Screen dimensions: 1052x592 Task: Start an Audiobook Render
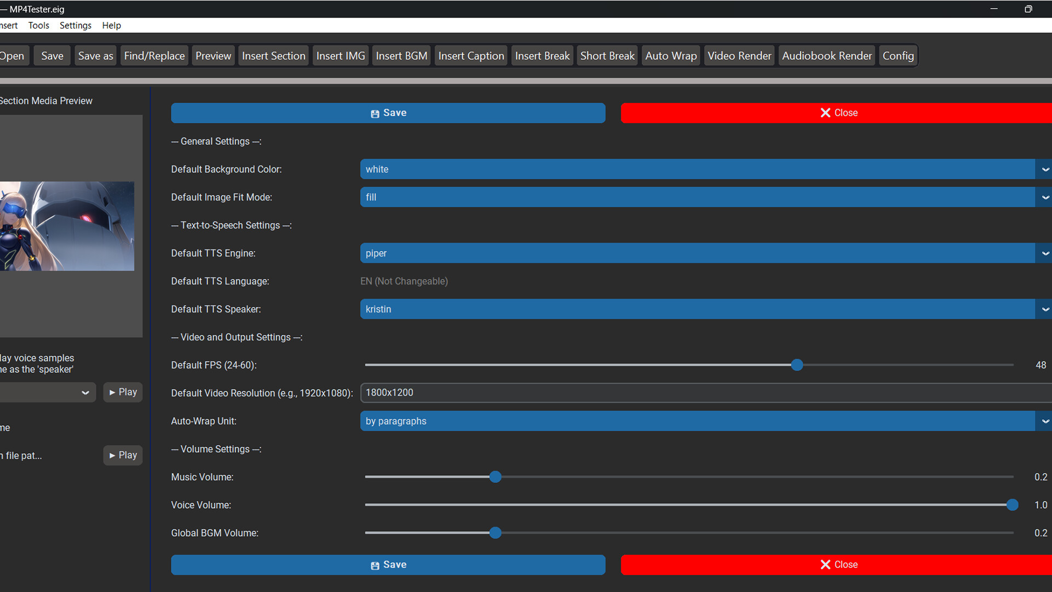pos(826,55)
